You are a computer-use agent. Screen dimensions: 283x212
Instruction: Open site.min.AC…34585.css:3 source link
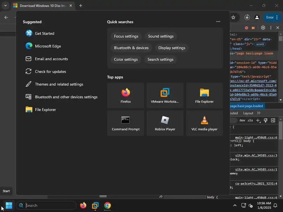point(256,155)
